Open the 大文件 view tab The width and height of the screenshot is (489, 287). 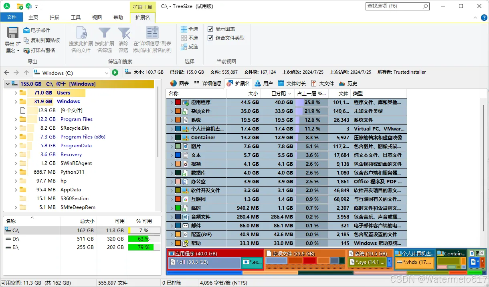323,84
